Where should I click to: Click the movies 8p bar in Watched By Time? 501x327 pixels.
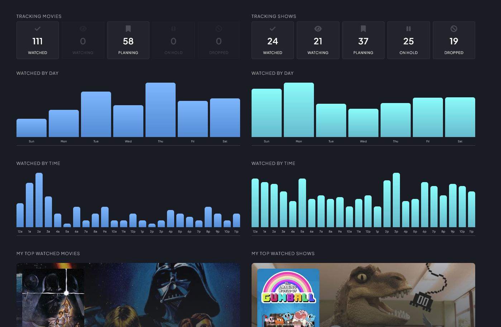[208, 217]
